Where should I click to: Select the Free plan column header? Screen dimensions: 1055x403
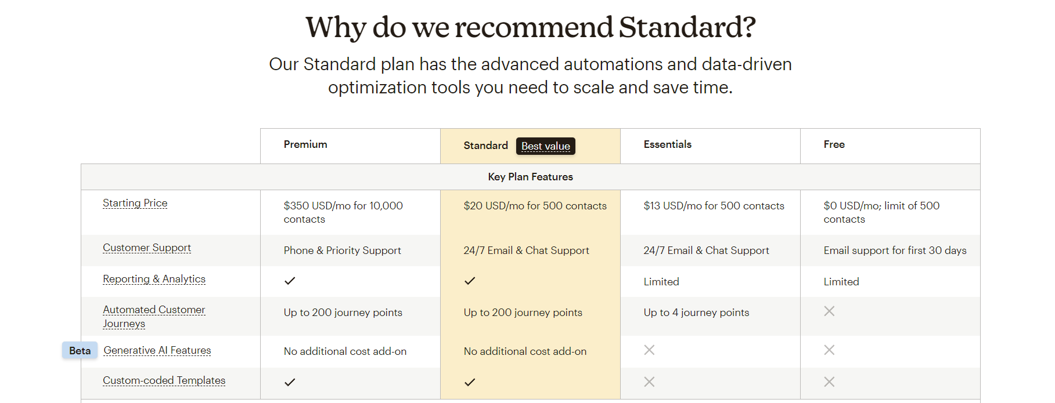834,144
